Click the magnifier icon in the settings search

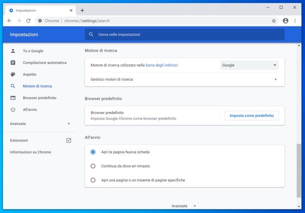click(91, 34)
